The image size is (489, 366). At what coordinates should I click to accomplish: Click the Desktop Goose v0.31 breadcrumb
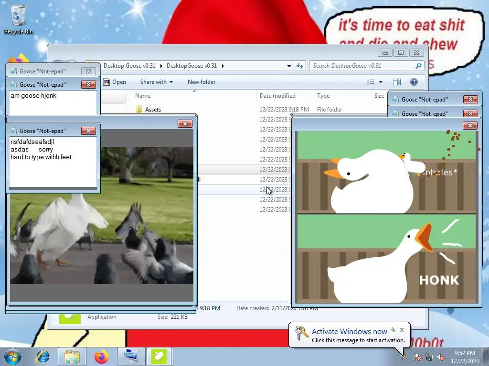pyautogui.click(x=129, y=66)
